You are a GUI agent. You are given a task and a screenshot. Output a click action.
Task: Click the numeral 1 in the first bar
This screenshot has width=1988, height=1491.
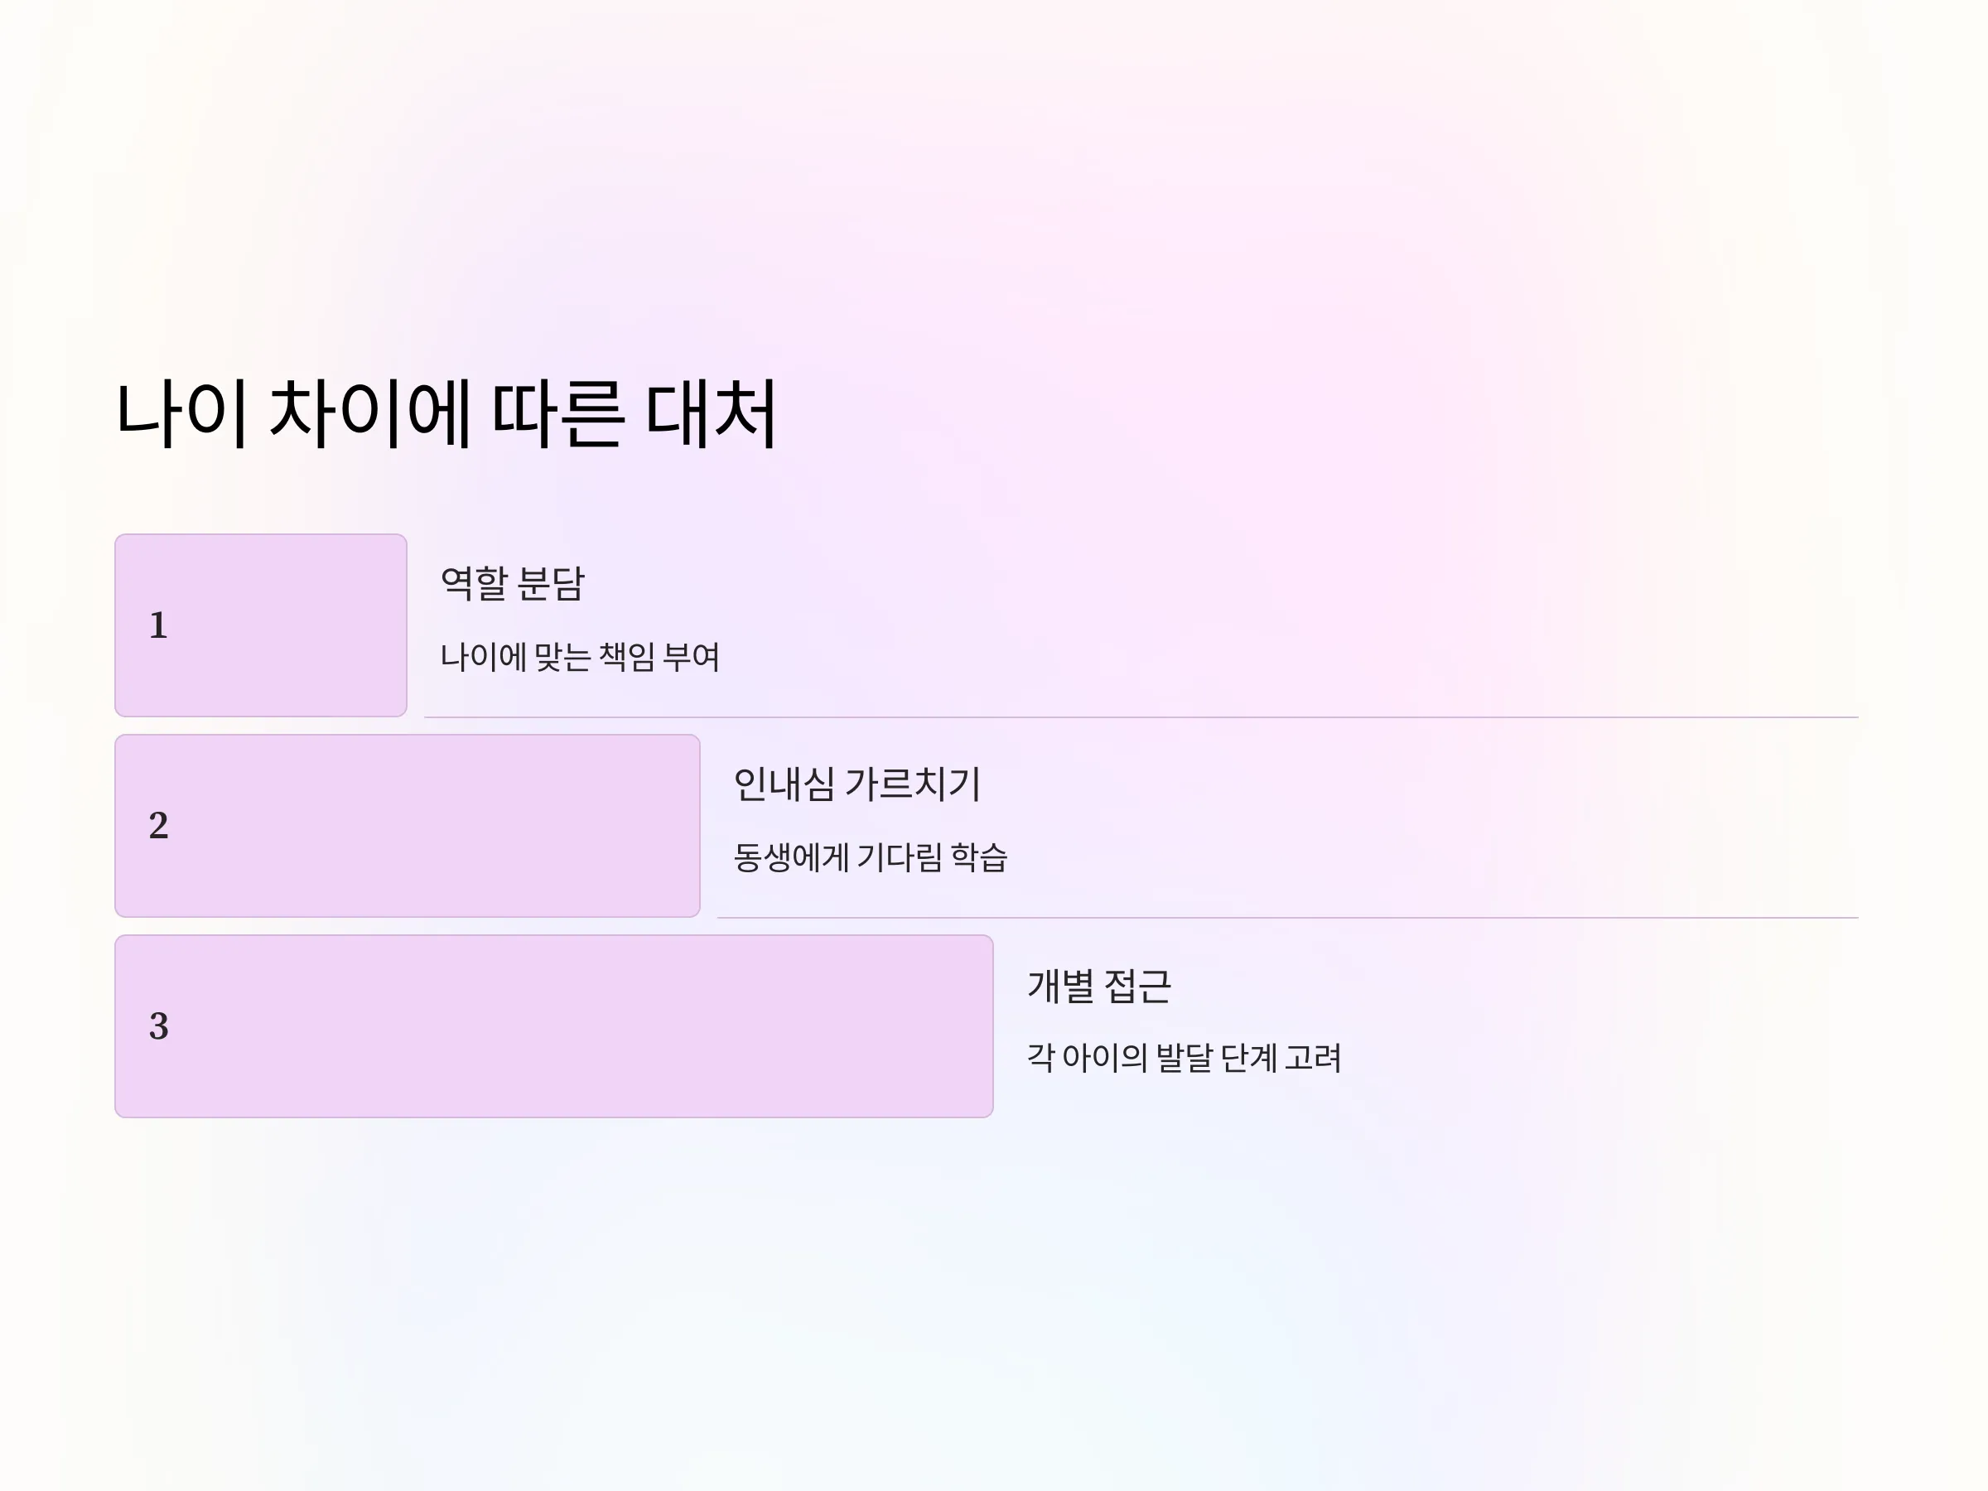158,625
